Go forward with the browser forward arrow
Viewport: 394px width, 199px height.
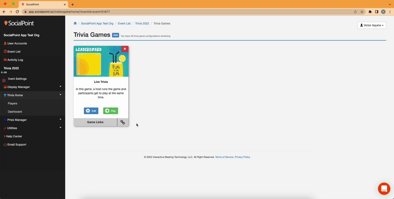pos(11,12)
